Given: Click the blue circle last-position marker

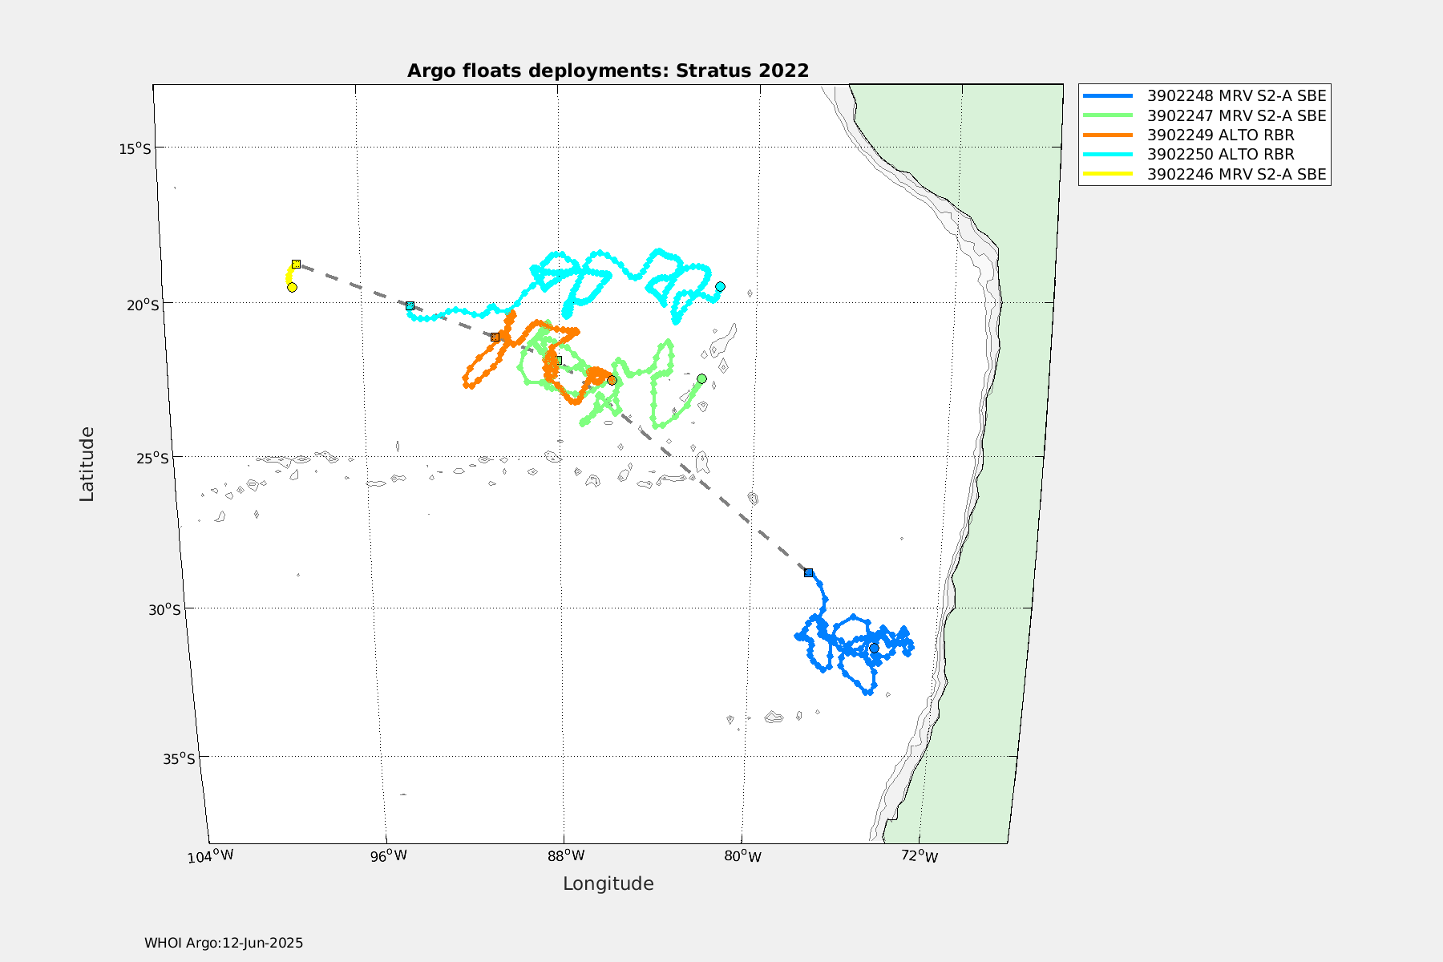Looking at the screenshot, I should tap(874, 648).
